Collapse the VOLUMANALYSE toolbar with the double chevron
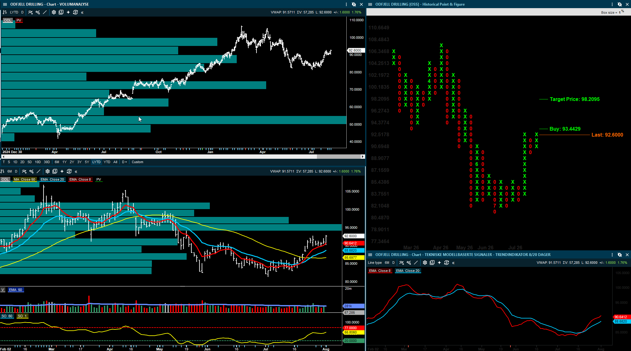Viewport: 631px width, 351px height. click(x=82, y=13)
